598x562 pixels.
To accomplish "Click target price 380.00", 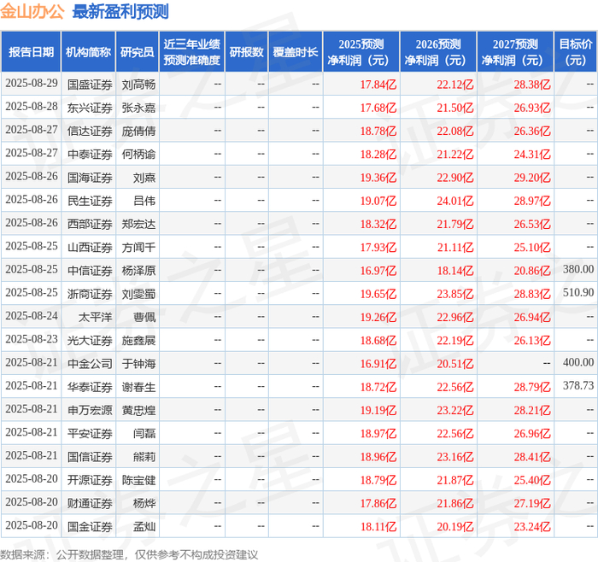I will [x=578, y=269].
